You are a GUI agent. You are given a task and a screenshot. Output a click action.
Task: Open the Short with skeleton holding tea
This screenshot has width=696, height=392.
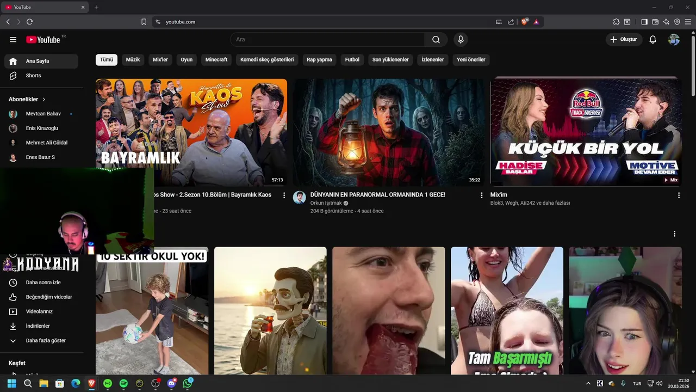[x=270, y=311]
